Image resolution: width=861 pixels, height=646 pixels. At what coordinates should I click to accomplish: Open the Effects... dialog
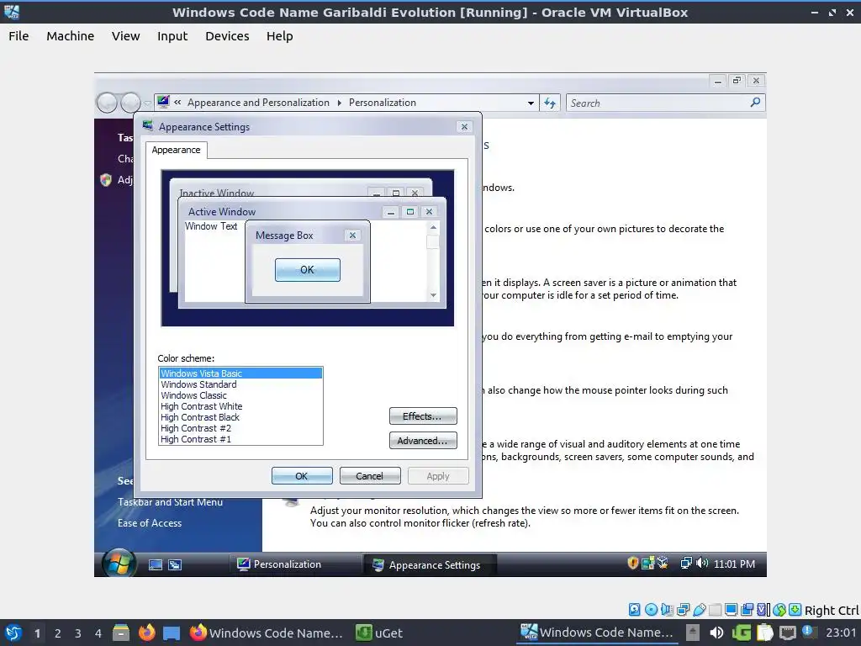click(x=422, y=416)
